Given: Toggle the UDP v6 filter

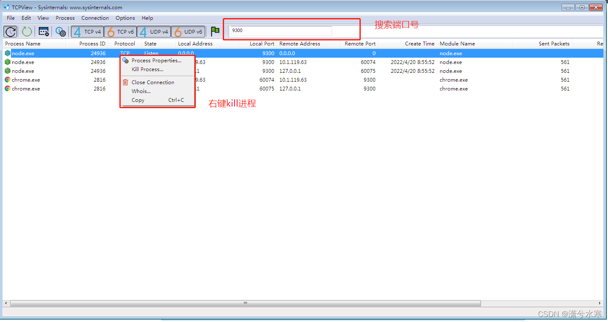Looking at the screenshot, I should point(188,31).
